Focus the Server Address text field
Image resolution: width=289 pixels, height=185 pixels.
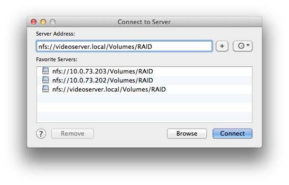tap(124, 46)
